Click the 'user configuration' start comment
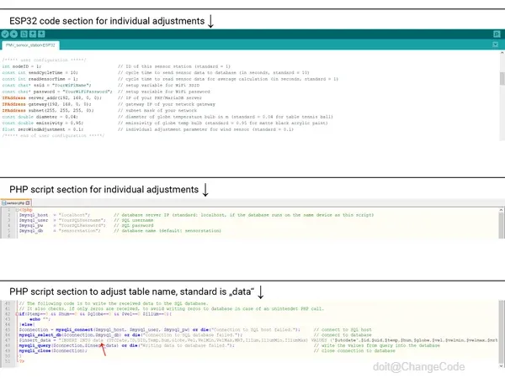505x378 pixels. (x=44, y=60)
